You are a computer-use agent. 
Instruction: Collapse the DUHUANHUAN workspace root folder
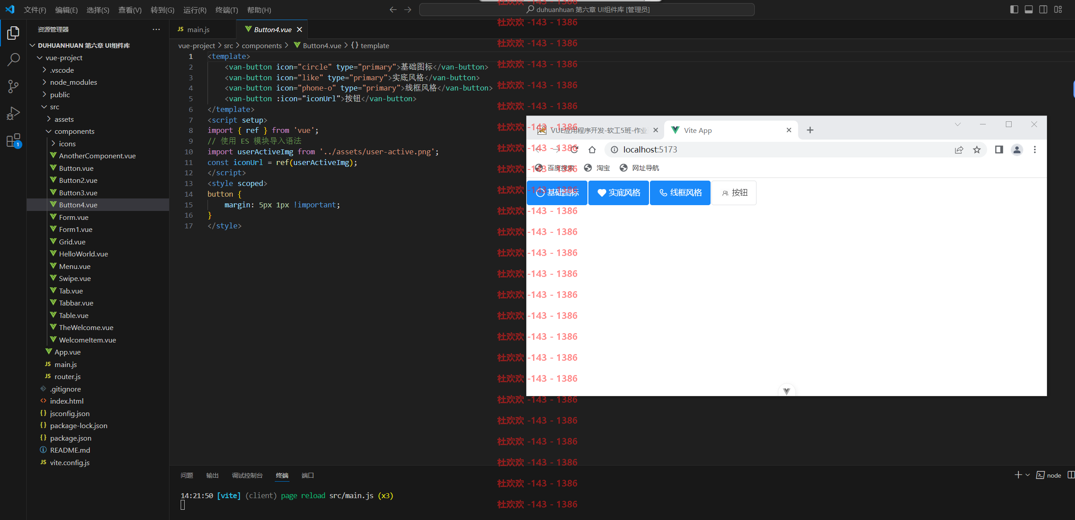[x=32, y=45]
